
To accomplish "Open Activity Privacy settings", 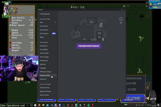I will coord(45,88).
